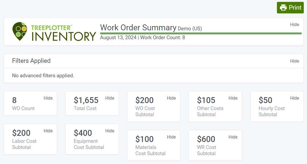307x164 pixels.
Task: Select the TreePlotter Inventory wordmark
Action: pos(63,31)
